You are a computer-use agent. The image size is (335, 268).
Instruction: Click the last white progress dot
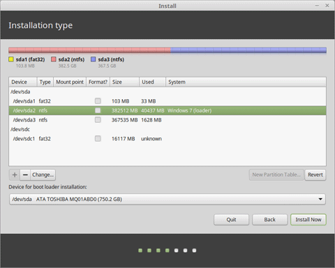[194, 251]
